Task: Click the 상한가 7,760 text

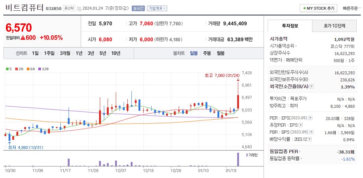Action: 169,23
